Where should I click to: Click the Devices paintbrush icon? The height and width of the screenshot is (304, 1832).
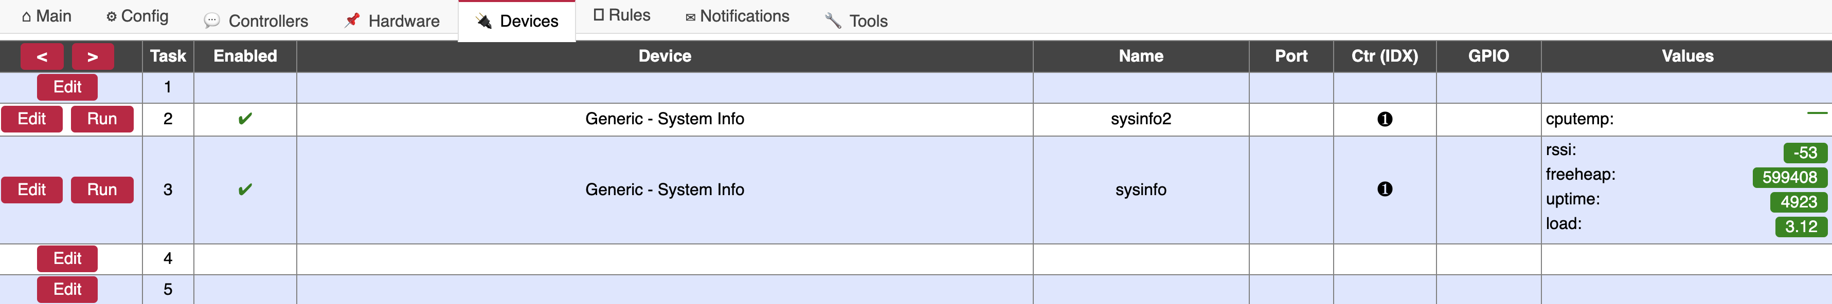tap(484, 21)
